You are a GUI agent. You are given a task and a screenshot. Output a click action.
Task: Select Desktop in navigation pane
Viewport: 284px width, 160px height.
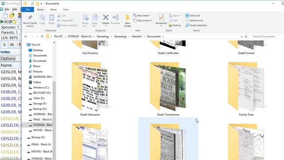click(38, 50)
